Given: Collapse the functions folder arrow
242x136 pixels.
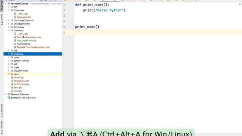Looking at the screenshot, I should pyautogui.click(x=8, y=30).
